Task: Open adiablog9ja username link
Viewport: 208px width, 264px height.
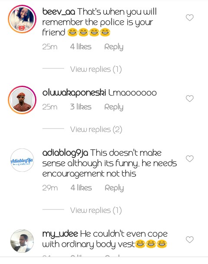Action: (65, 153)
